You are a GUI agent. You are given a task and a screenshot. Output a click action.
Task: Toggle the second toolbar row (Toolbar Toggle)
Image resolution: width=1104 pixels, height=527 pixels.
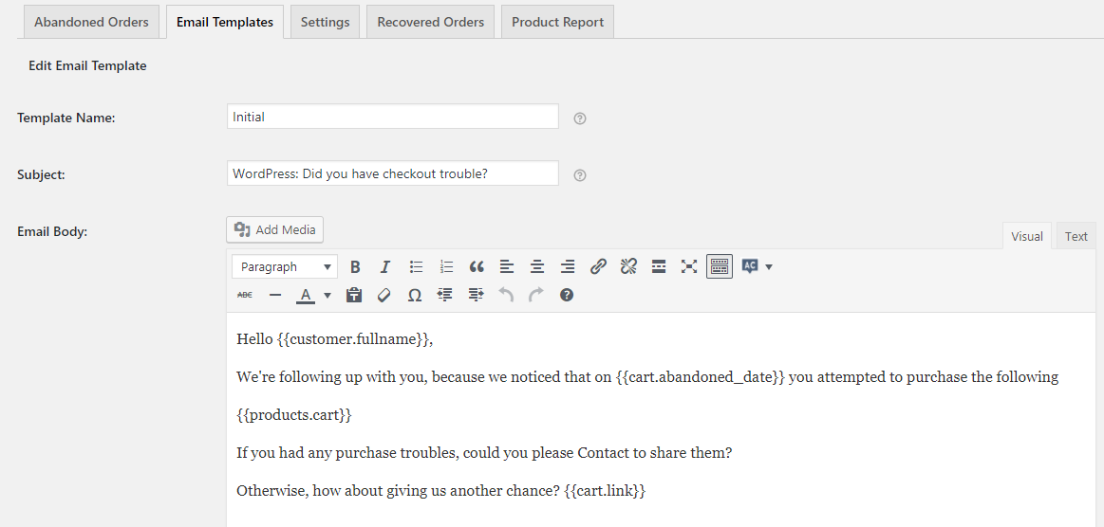tap(720, 267)
